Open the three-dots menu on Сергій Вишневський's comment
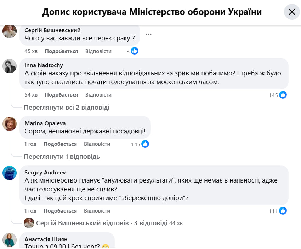 click(149, 34)
